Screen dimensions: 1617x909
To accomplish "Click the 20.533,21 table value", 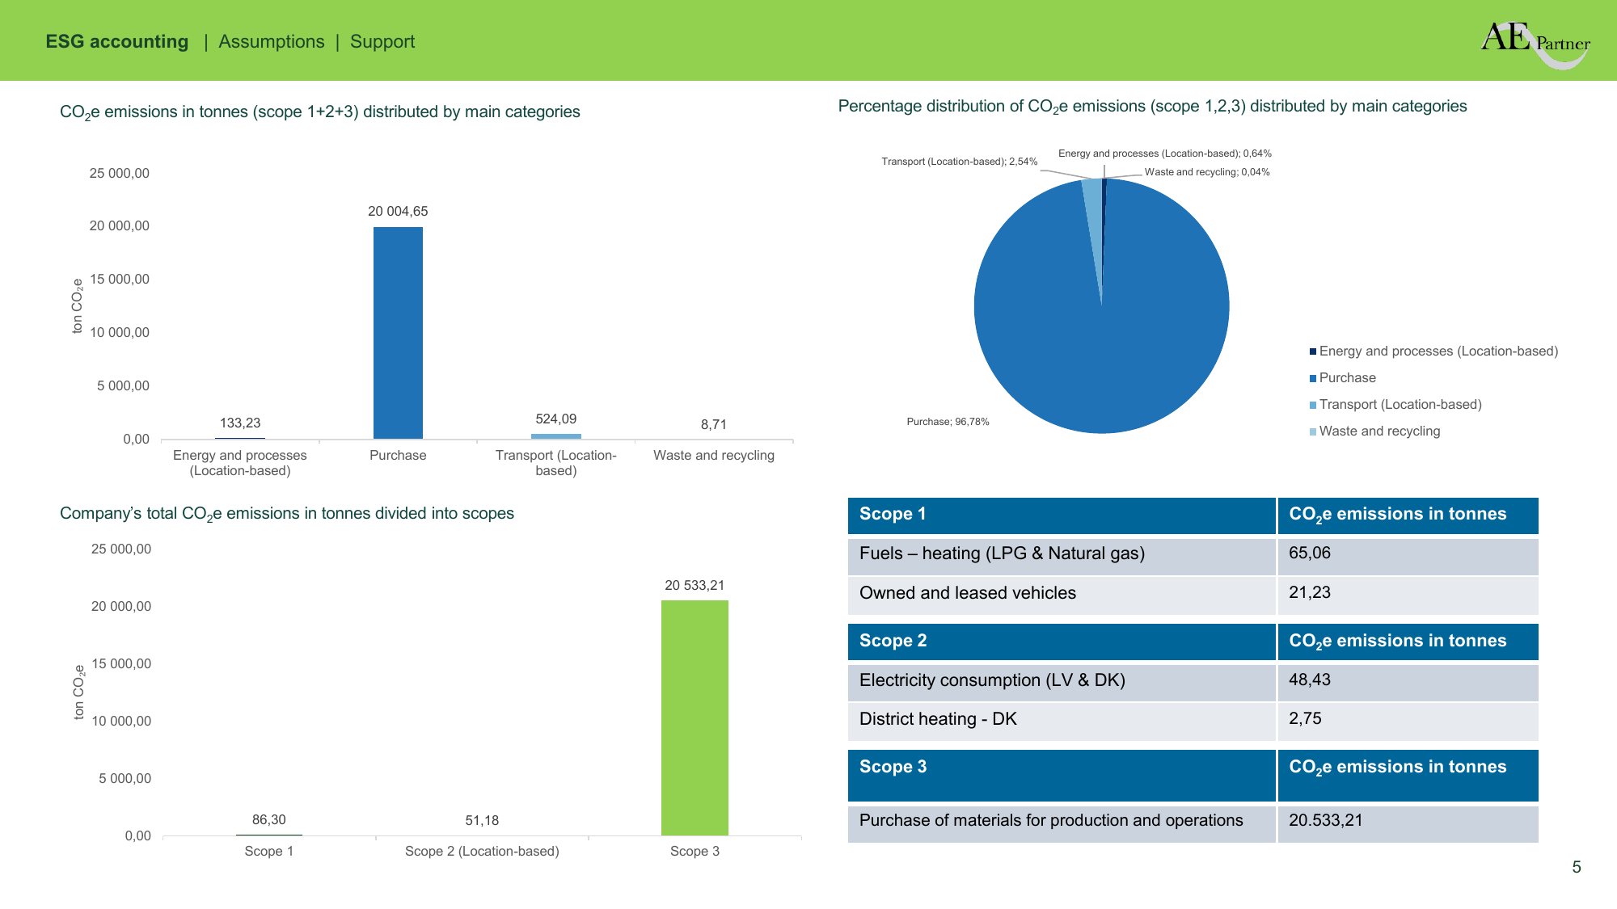I will [x=1408, y=823].
